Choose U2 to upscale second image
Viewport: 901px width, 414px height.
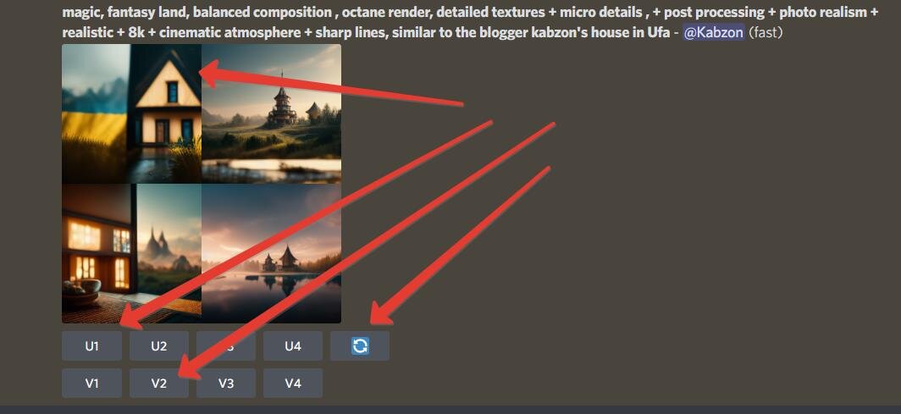(x=158, y=345)
